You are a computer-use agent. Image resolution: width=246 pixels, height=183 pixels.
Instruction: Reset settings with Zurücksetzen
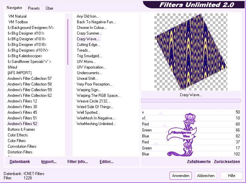click(227, 162)
